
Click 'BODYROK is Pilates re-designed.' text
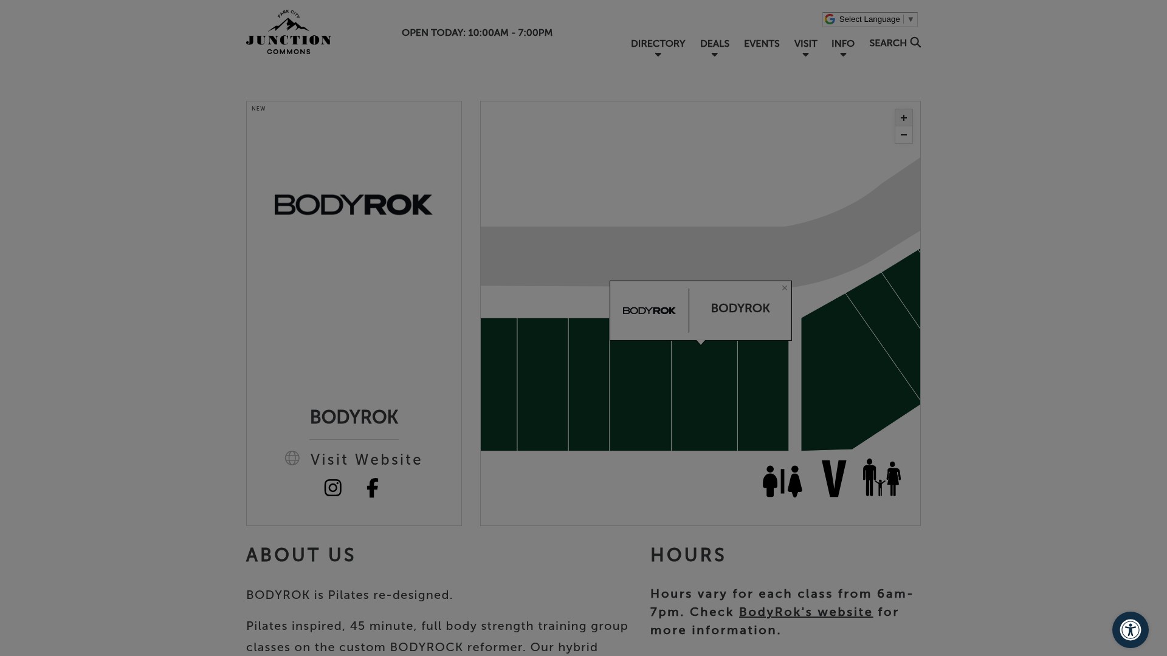(x=349, y=595)
